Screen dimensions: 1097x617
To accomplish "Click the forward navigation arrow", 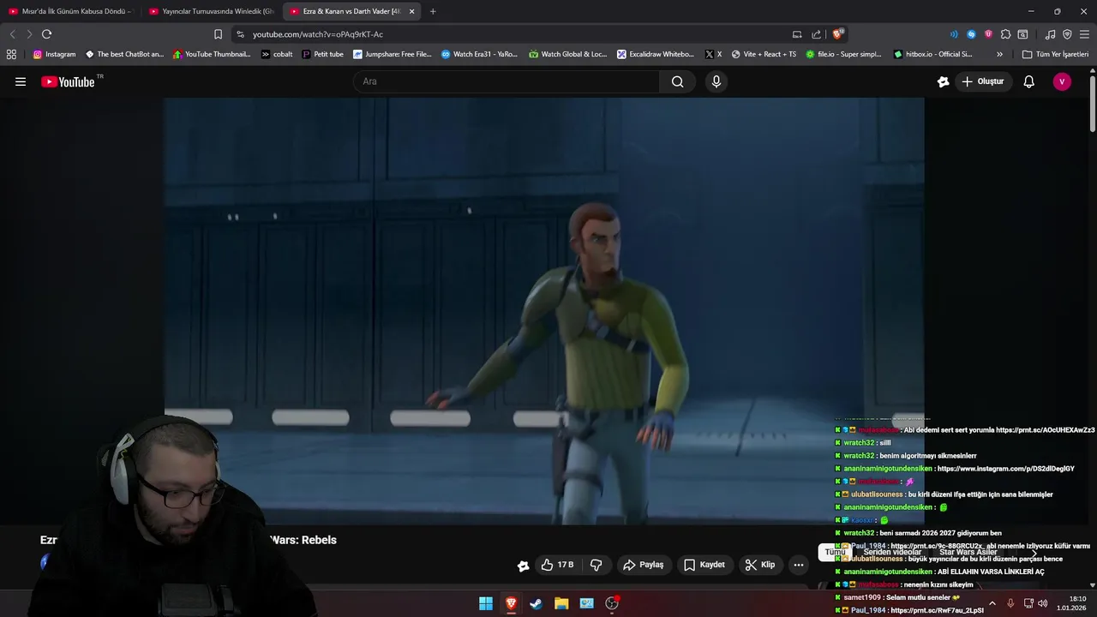I will (29, 34).
